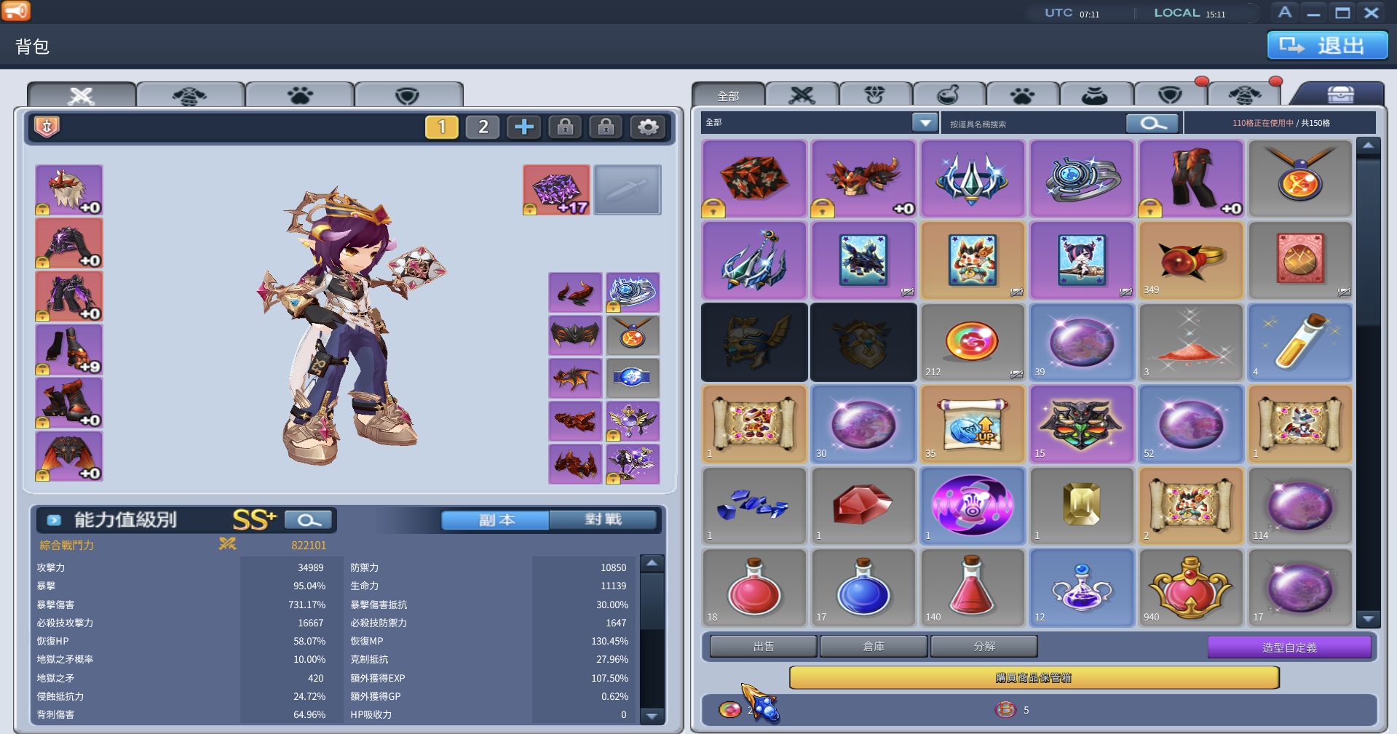Select the +17 weapon slot

pyautogui.click(x=556, y=190)
